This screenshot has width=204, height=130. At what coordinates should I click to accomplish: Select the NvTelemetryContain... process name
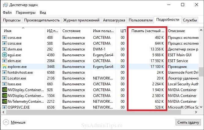pos(26,101)
